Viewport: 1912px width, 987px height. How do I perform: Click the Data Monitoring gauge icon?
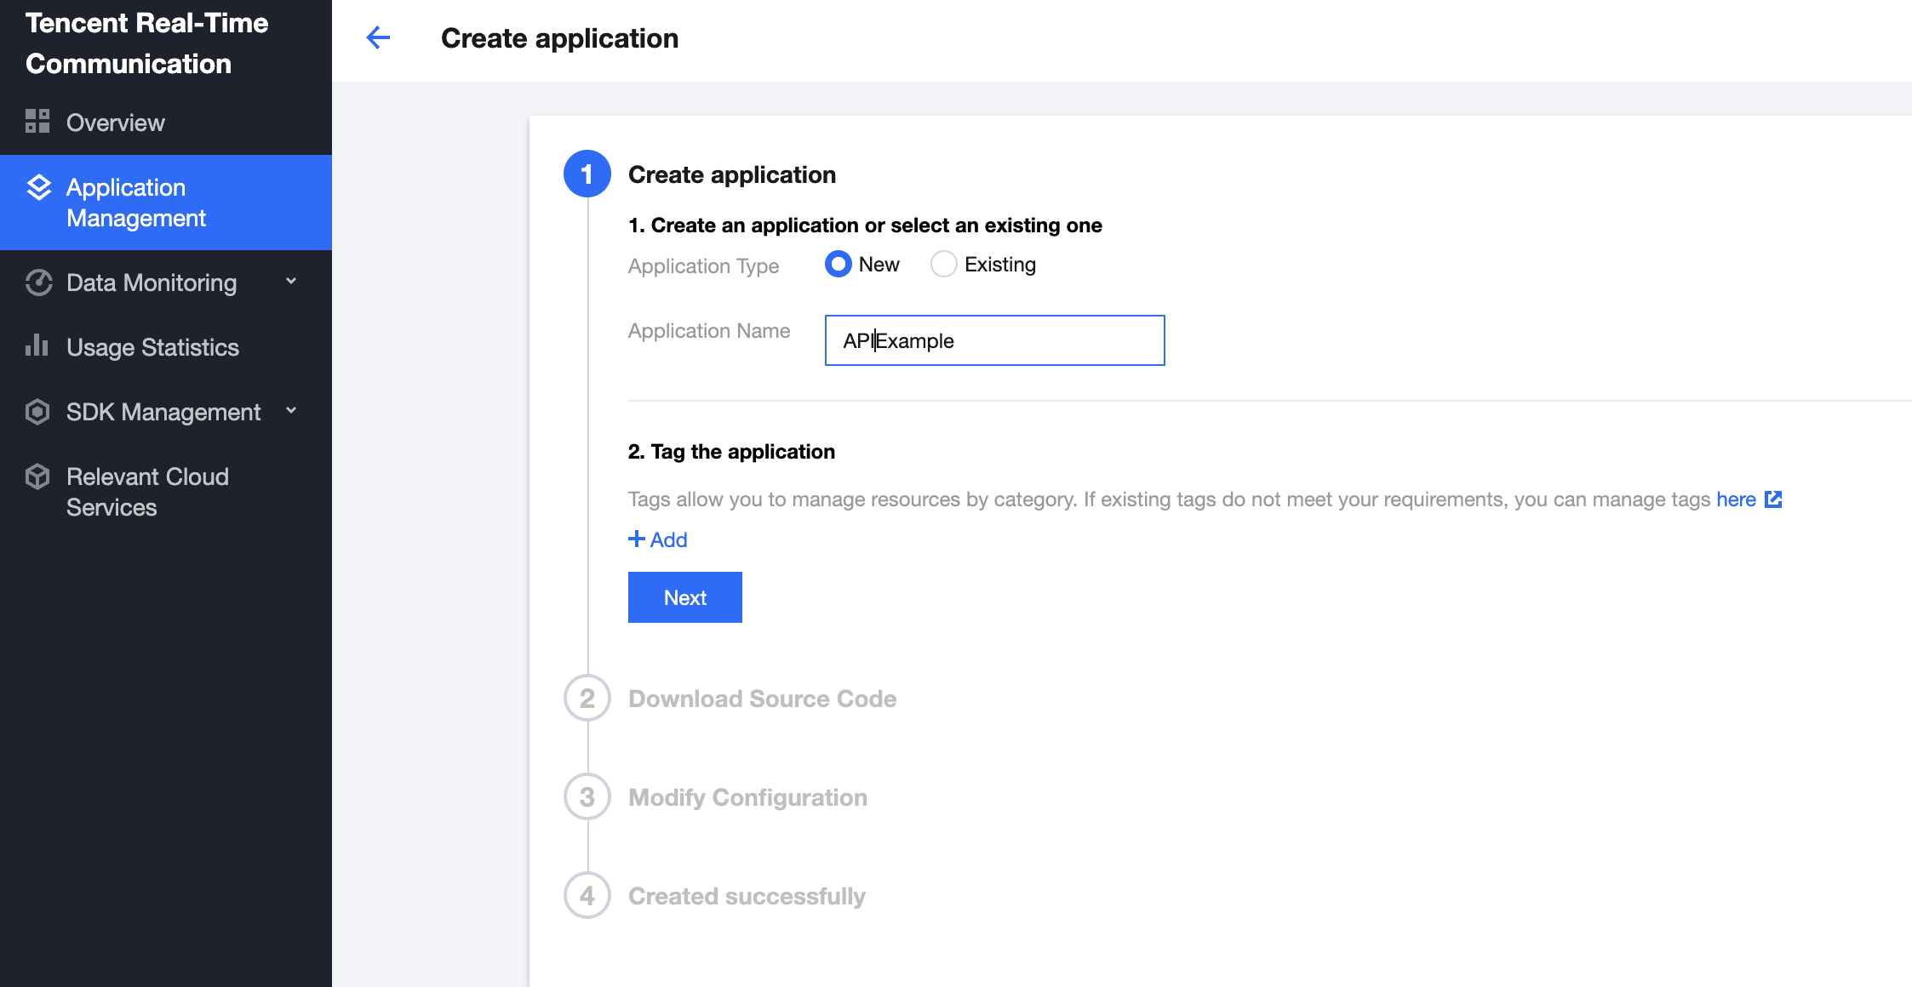39,282
